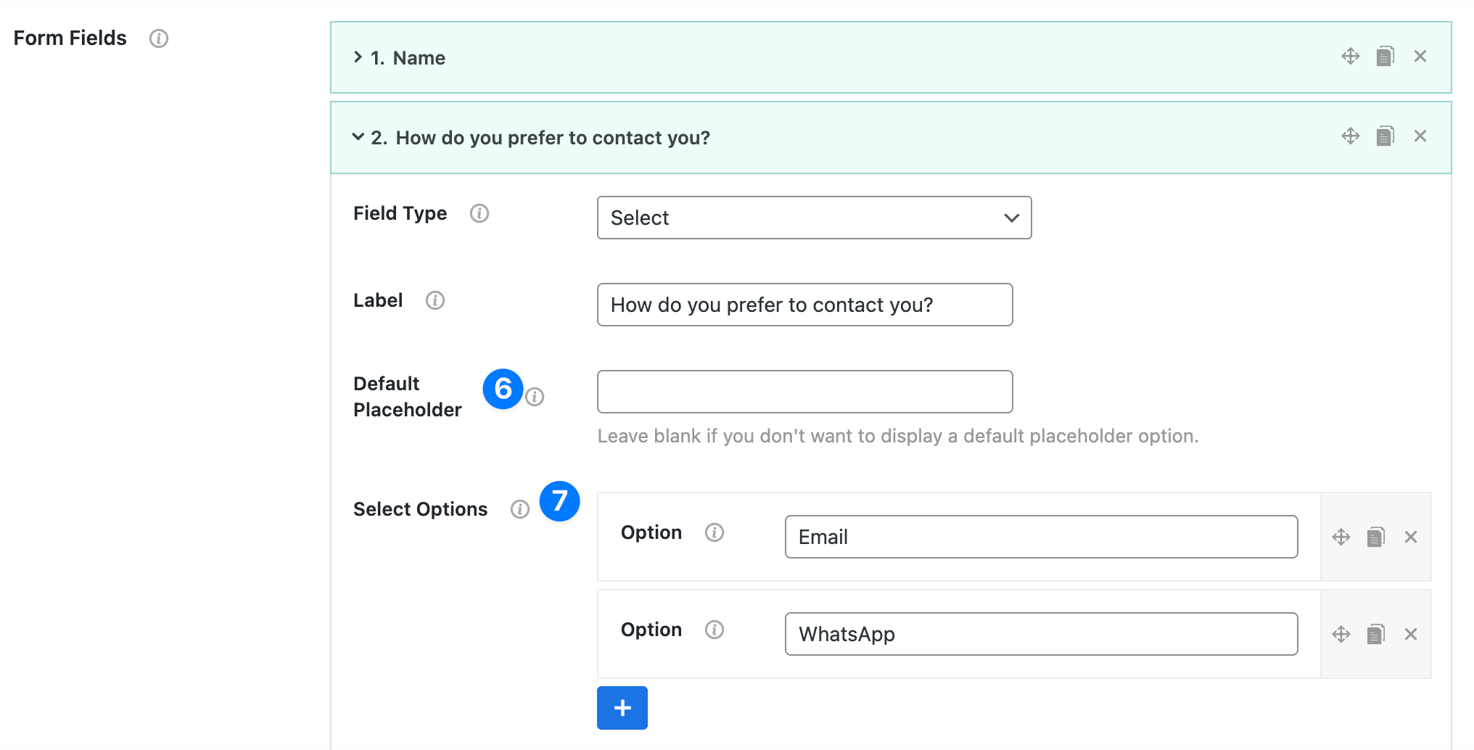
Task: Collapse the second form field section
Action: point(358,137)
